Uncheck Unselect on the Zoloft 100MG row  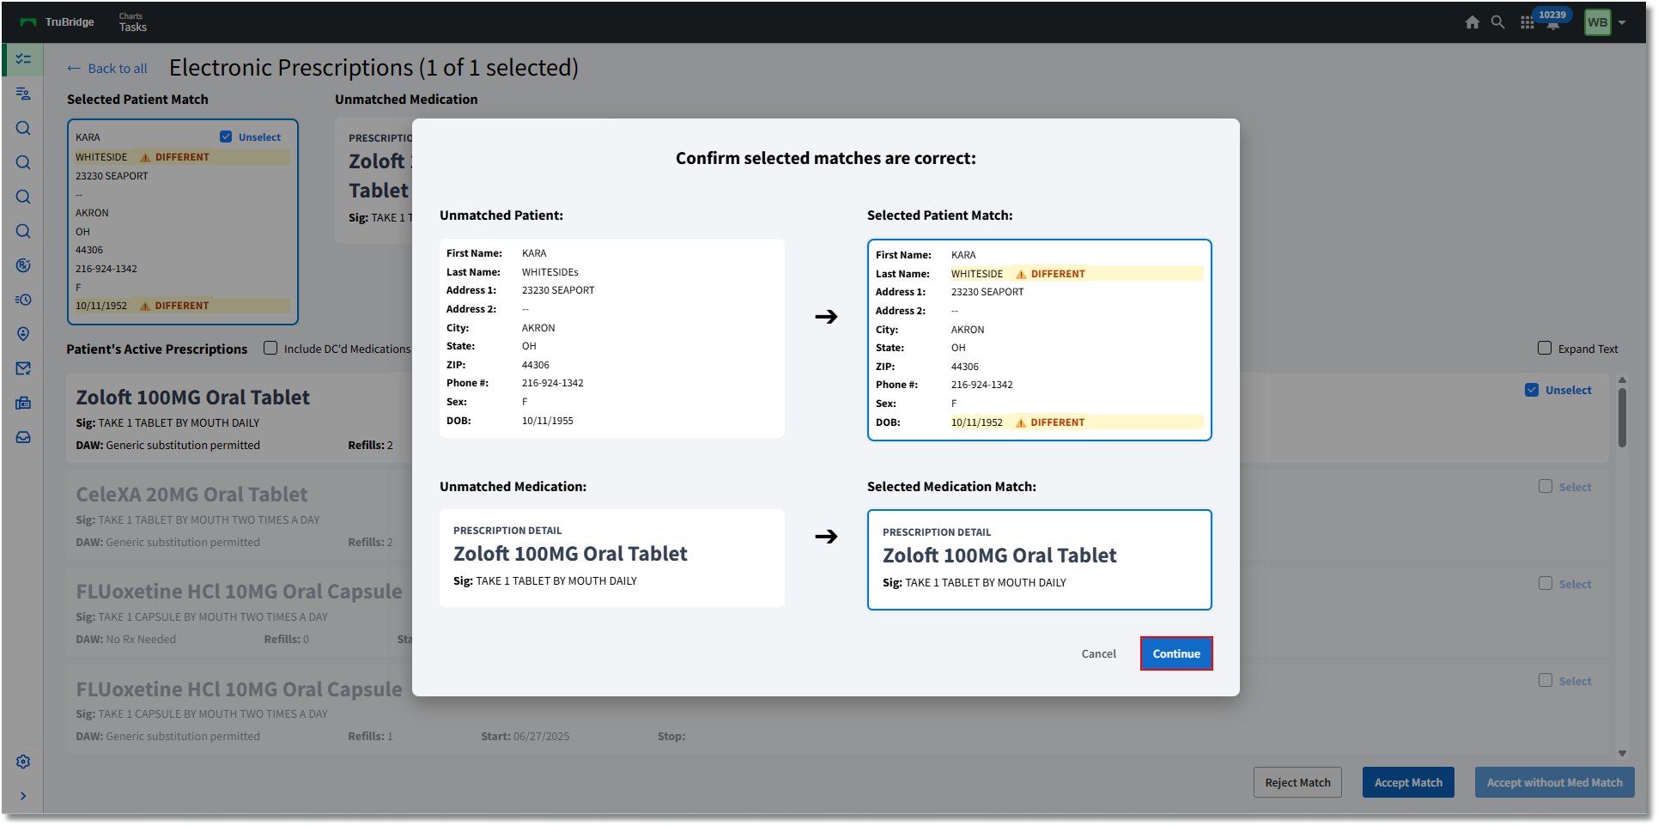(x=1532, y=390)
